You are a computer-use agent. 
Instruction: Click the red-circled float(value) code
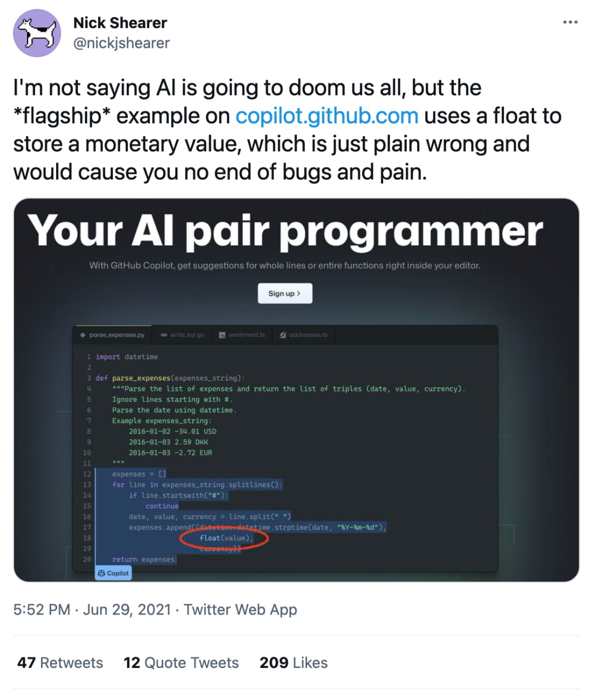coord(225,538)
